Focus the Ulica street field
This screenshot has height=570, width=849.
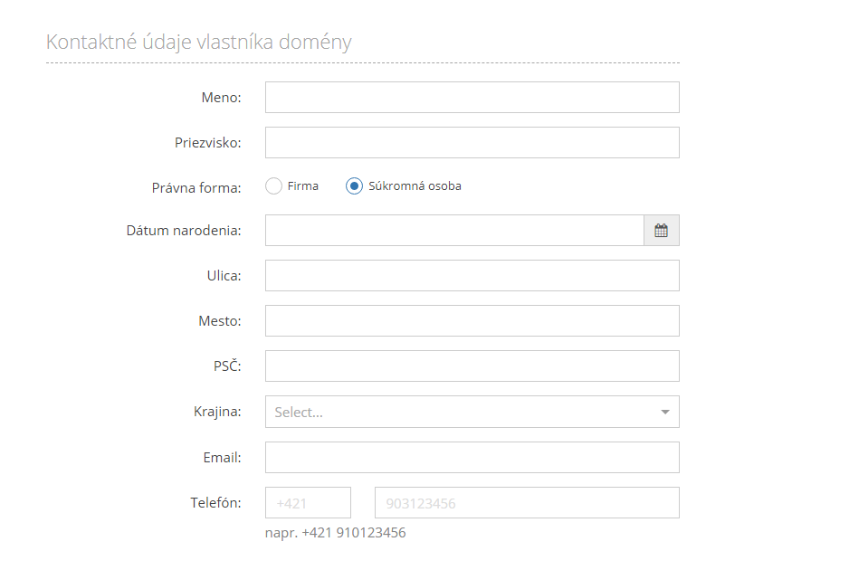(x=472, y=276)
